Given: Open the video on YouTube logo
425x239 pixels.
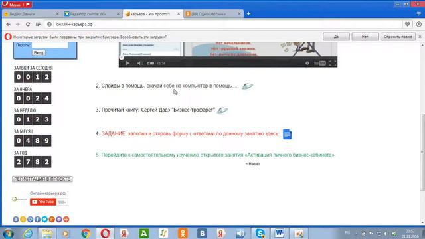Looking at the screenshot, I should (x=320, y=63).
